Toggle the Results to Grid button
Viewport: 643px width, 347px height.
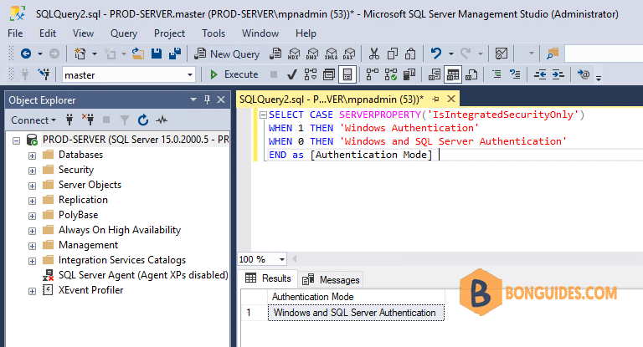[453, 74]
